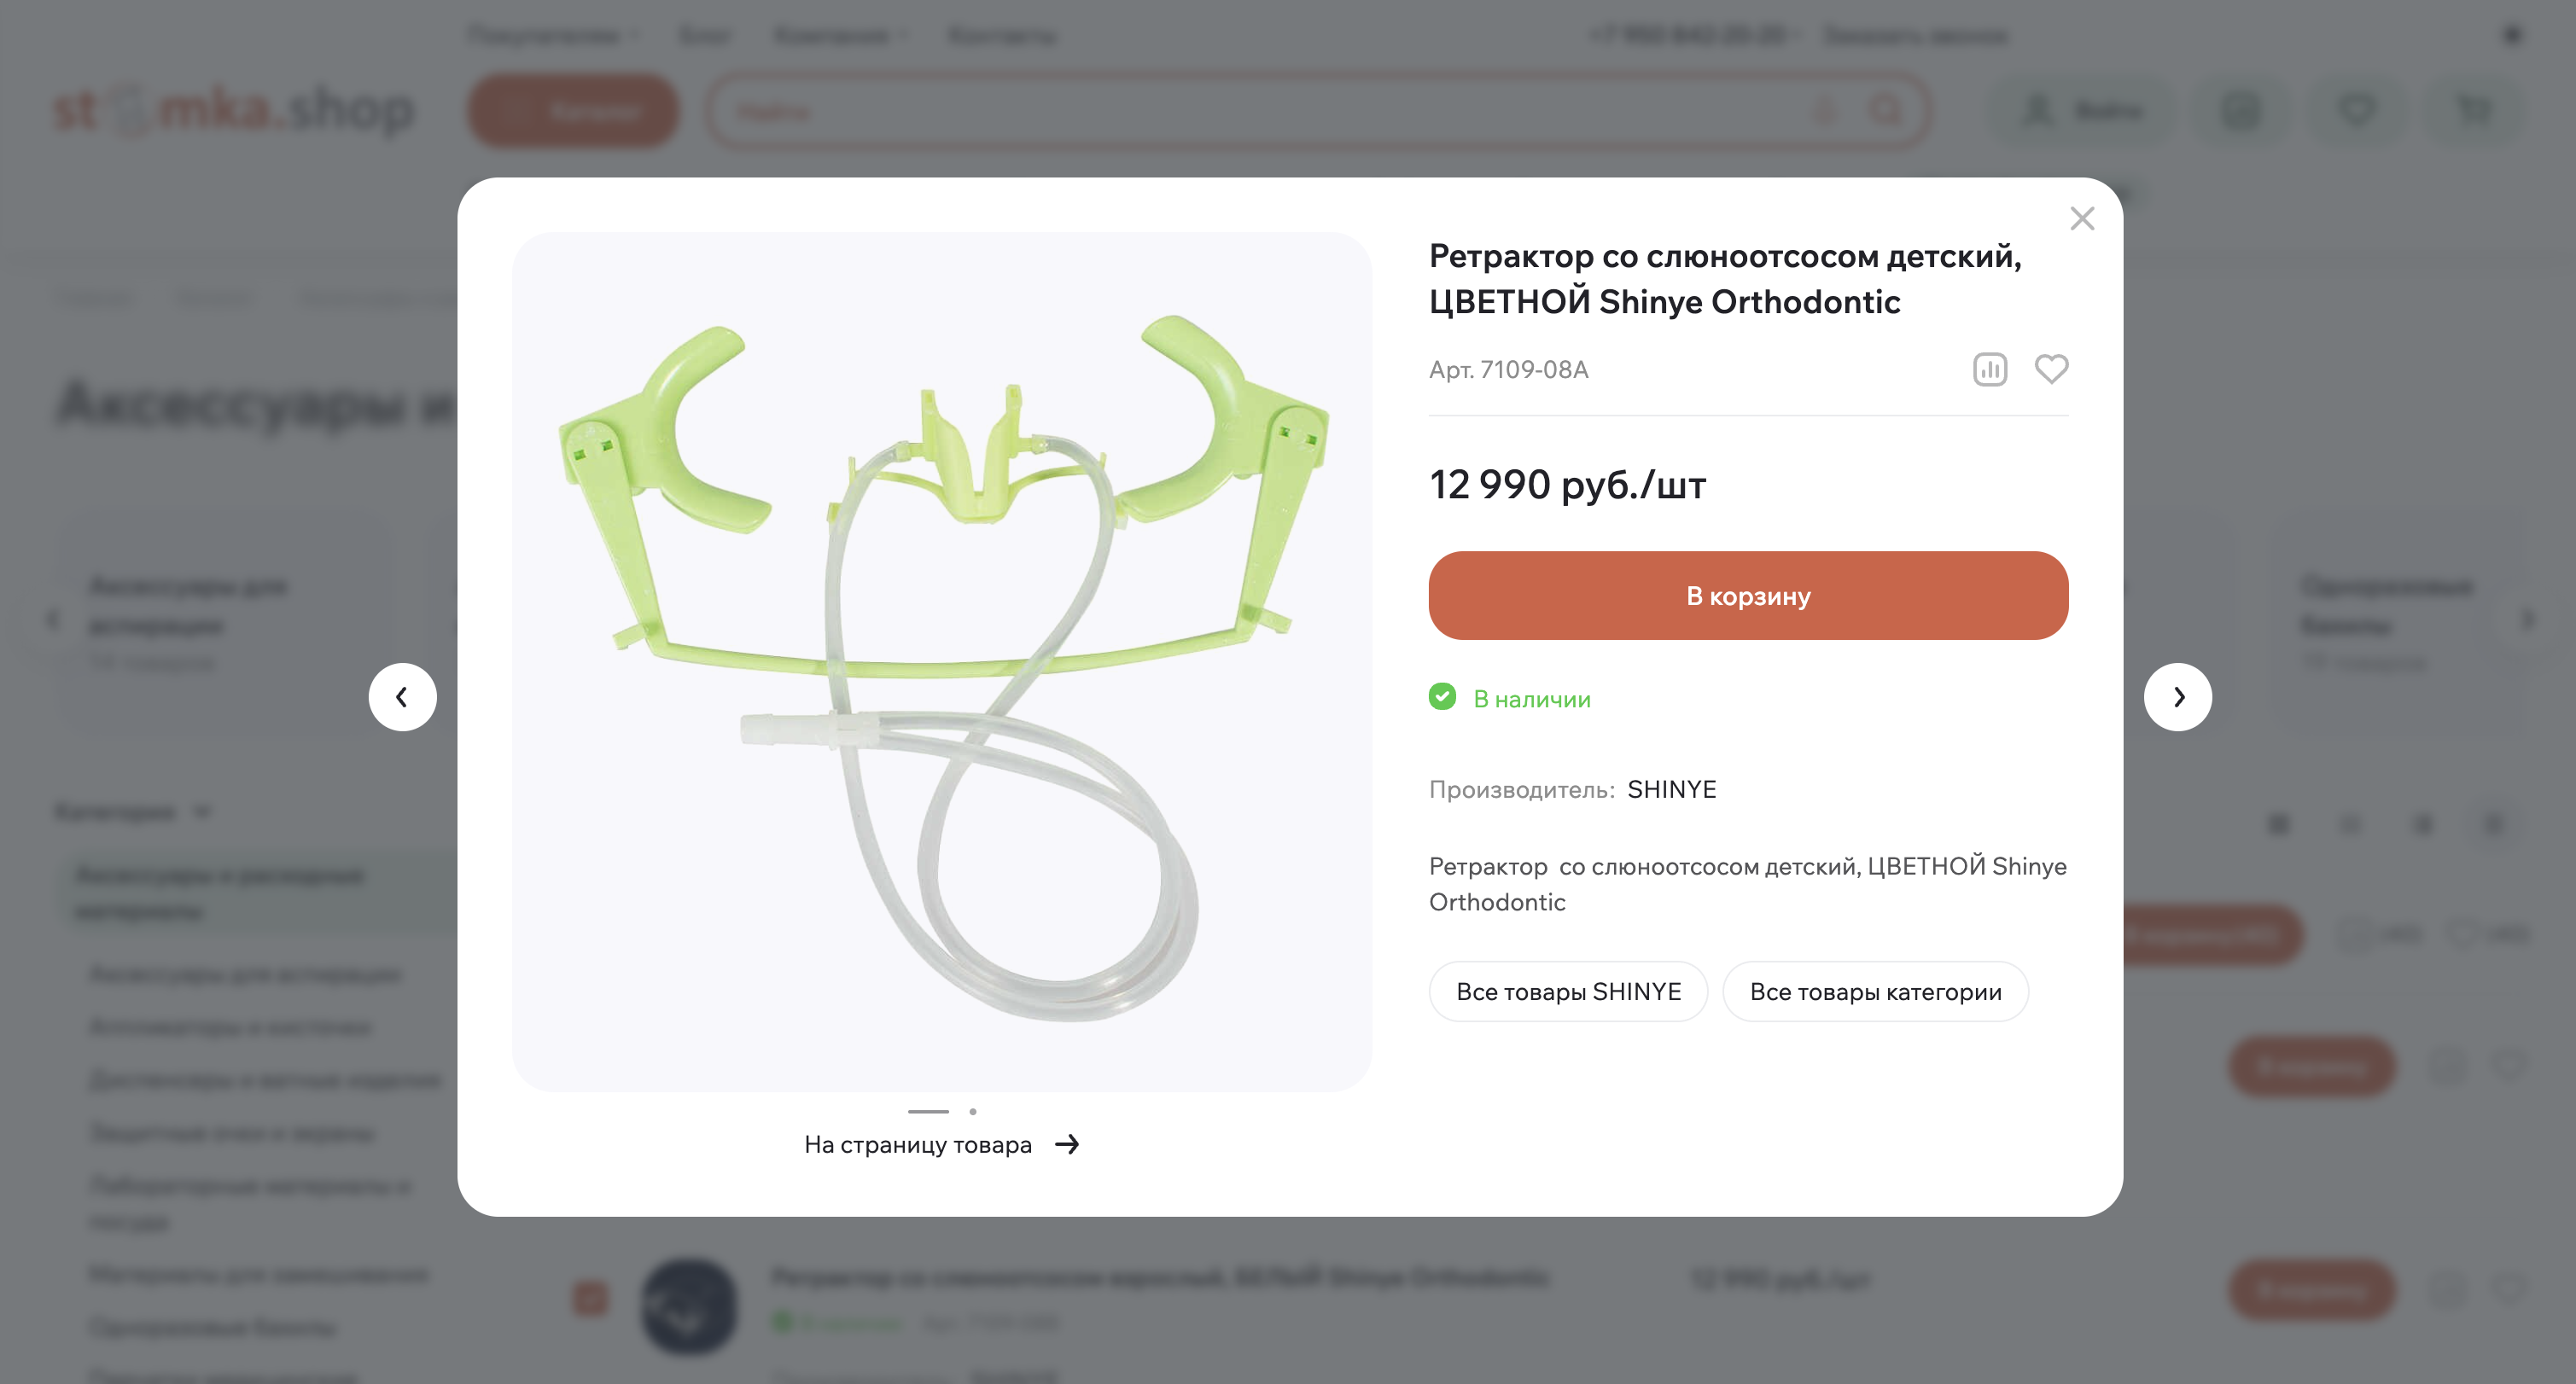Close the product quick-view popup

pos(2081,218)
